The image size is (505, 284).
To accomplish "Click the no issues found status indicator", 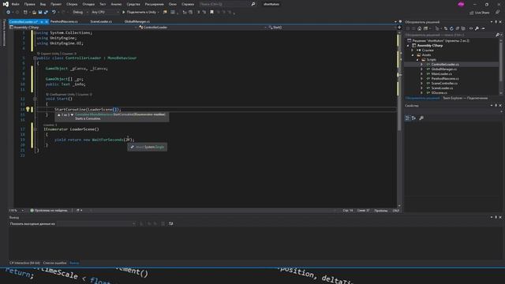I will [49, 211].
